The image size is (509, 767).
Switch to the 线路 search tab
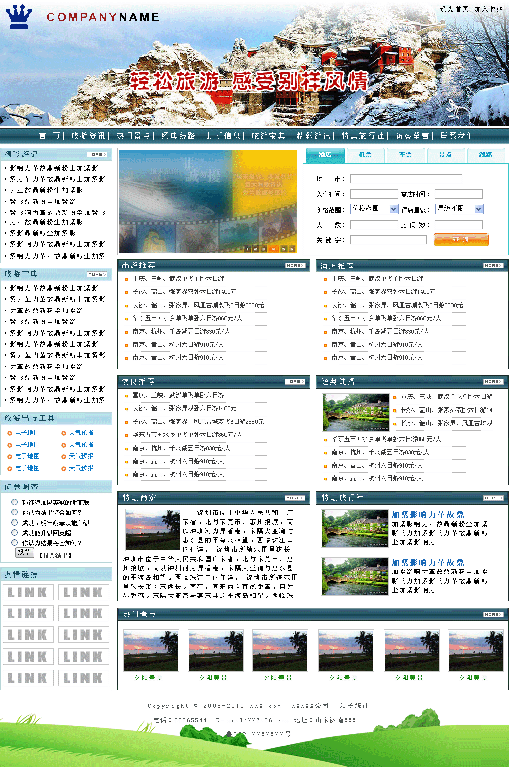(x=486, y=155)
